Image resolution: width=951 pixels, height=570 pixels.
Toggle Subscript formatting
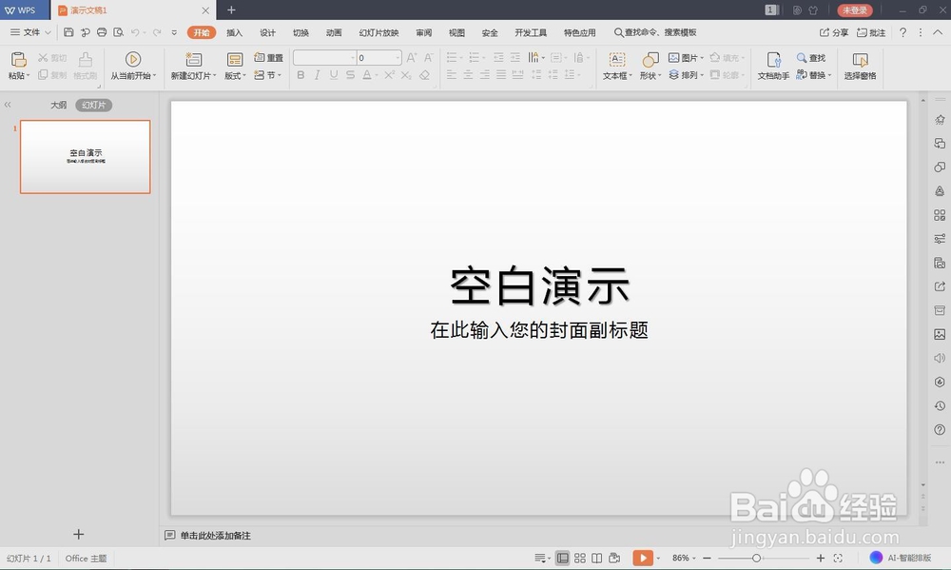point(406,75)
